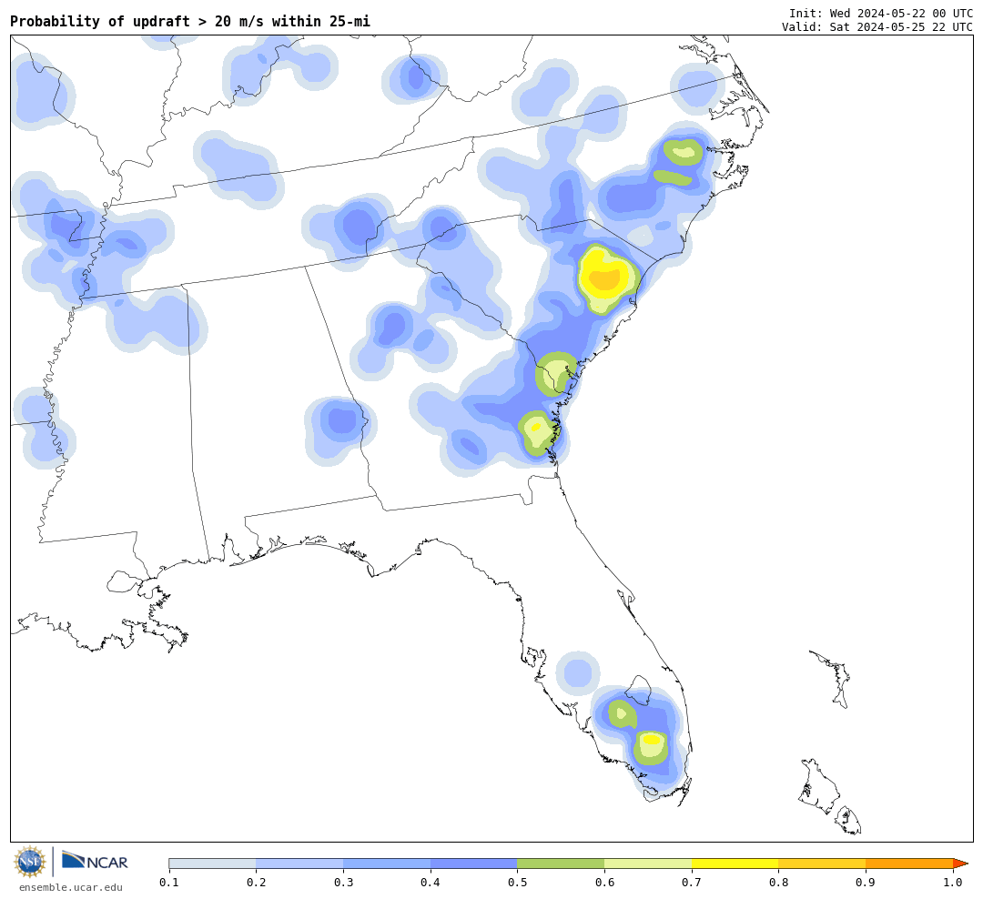Click the orange-yellow probability maximum over South Carolina
Screen dimensions: 983x899
click(605, 279)
